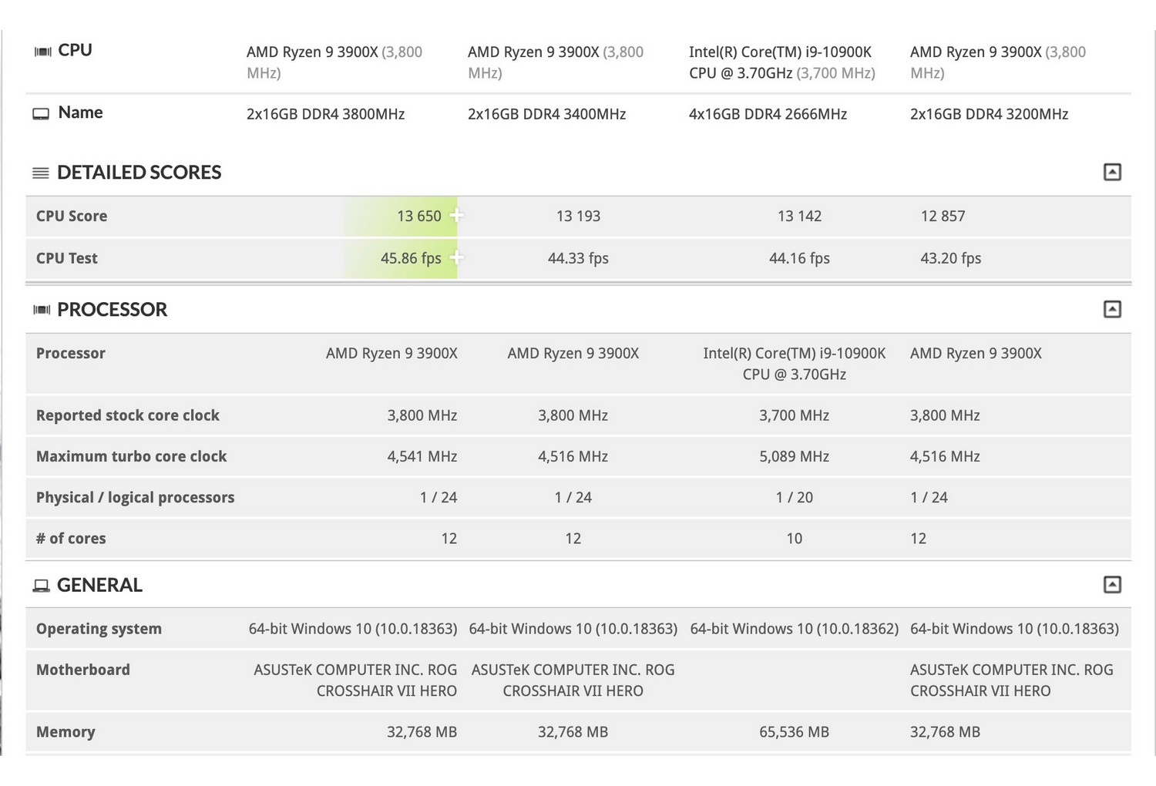Click the list icon beside Detailed Scores

(41, 173)
